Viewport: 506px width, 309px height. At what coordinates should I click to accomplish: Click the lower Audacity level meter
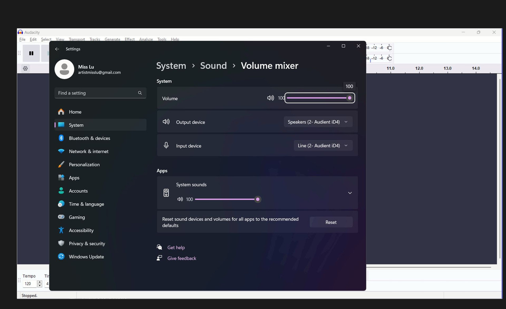point(379,58)
